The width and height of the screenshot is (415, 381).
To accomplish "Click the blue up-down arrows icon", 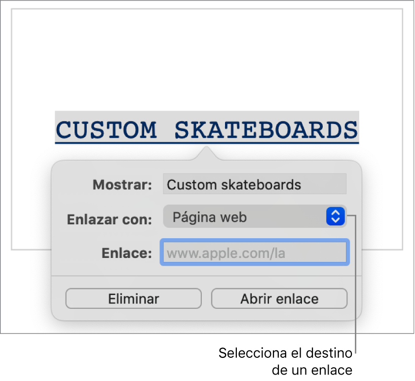I will point(335,217).
